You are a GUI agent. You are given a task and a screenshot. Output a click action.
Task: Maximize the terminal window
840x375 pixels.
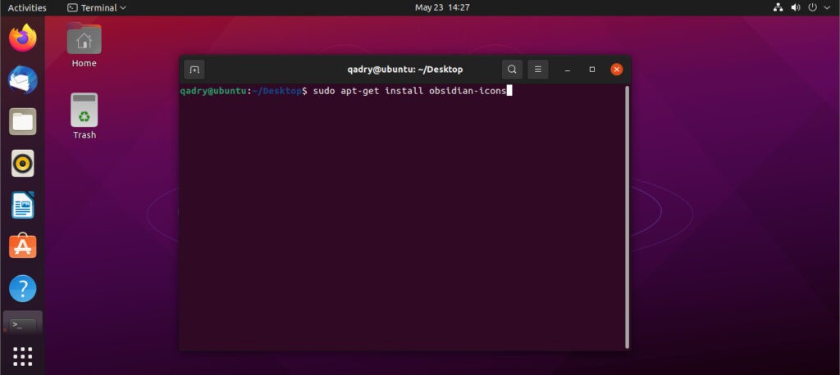click(x=592, y=70)
